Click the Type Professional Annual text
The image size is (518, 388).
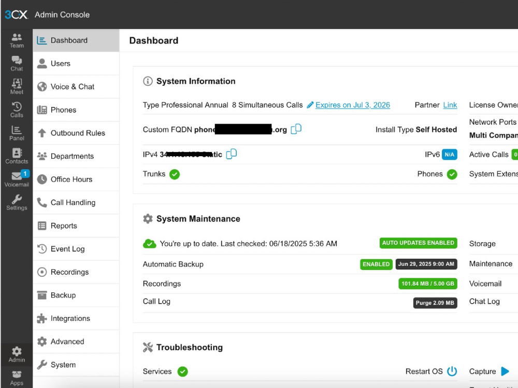coord(185,105)
